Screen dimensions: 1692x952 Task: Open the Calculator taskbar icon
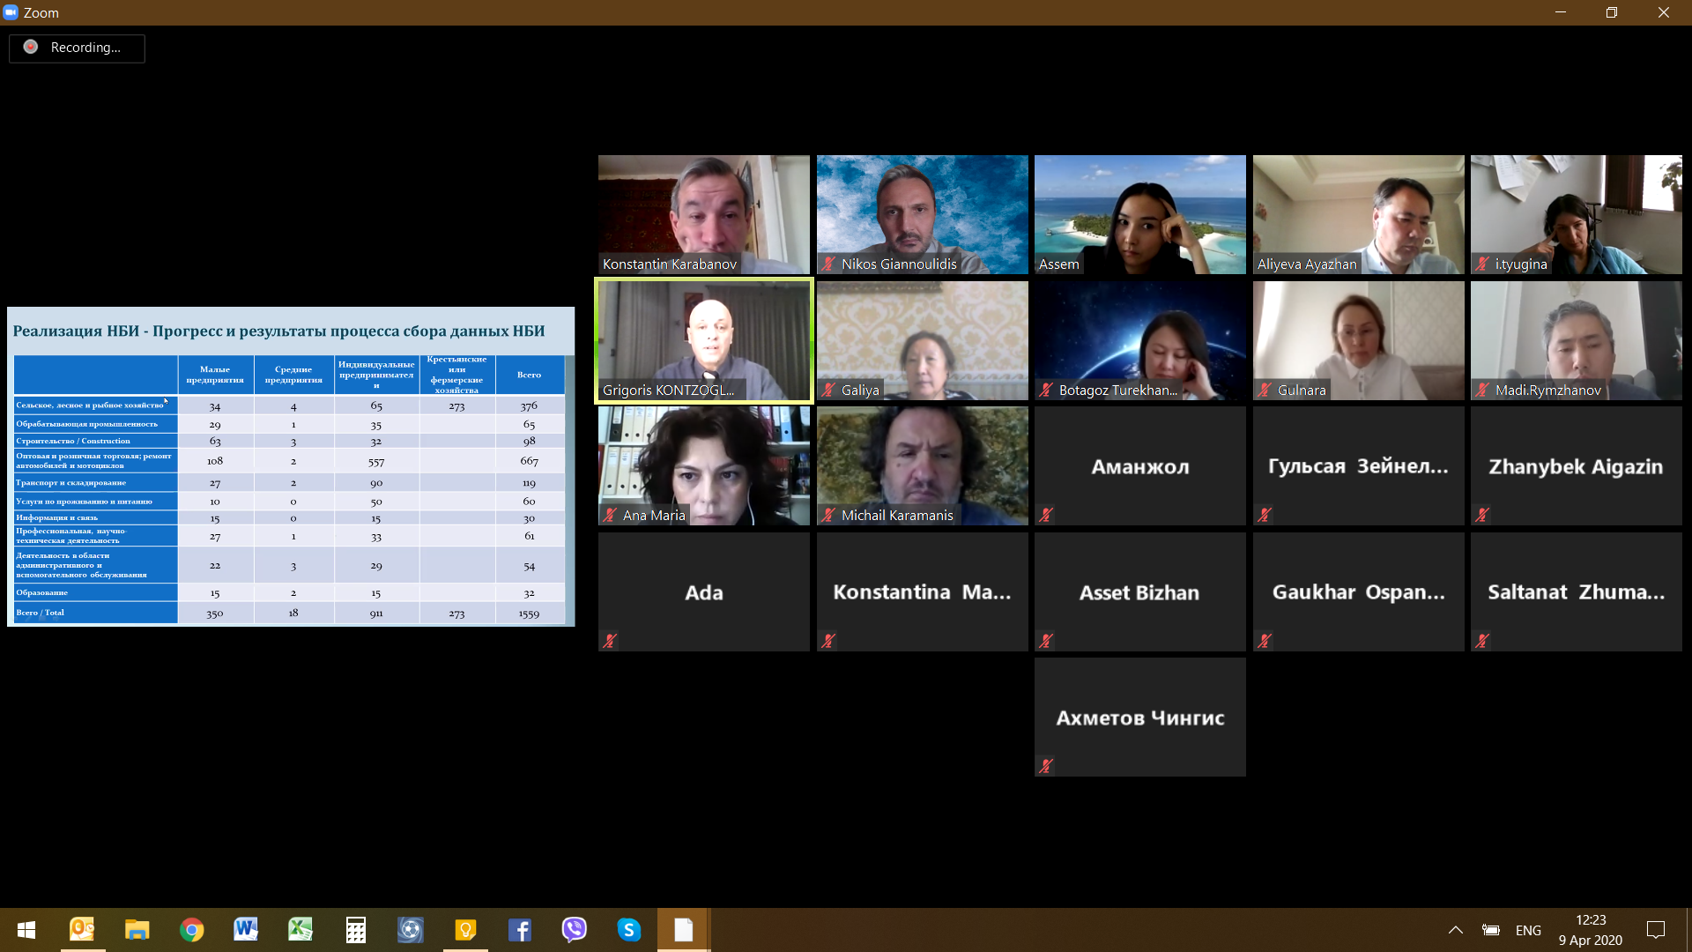(x=355, y=930)
